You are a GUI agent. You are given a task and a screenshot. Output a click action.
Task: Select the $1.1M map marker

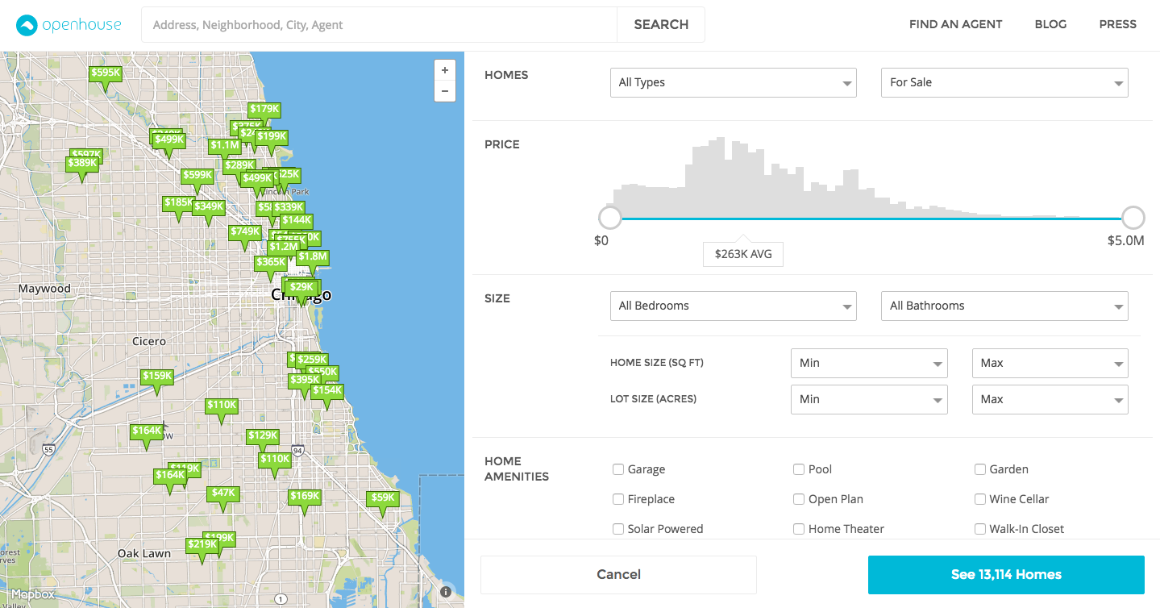pos(225,146)
